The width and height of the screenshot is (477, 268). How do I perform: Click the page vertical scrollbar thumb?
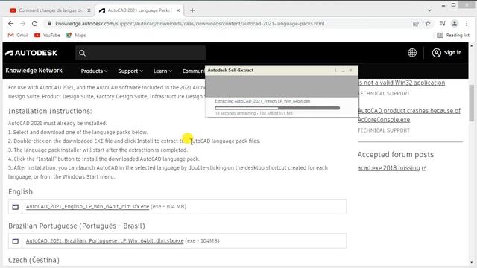click(x=472, y=103)
